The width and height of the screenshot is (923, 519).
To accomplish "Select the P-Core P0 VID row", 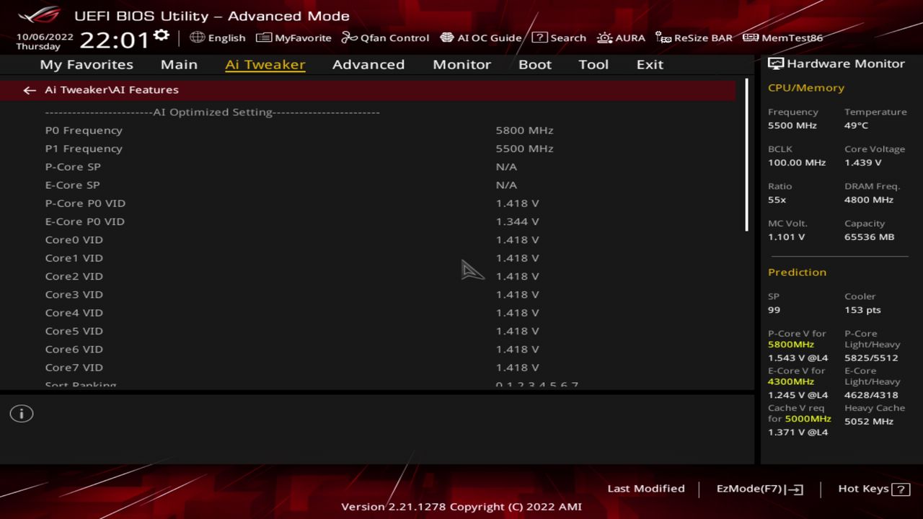I will point(375,203).
